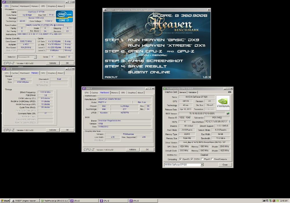Open SPD tab in the Mainboard CPU-Z window
Viewport: 290px width, 203px height.
coord(123,93)
